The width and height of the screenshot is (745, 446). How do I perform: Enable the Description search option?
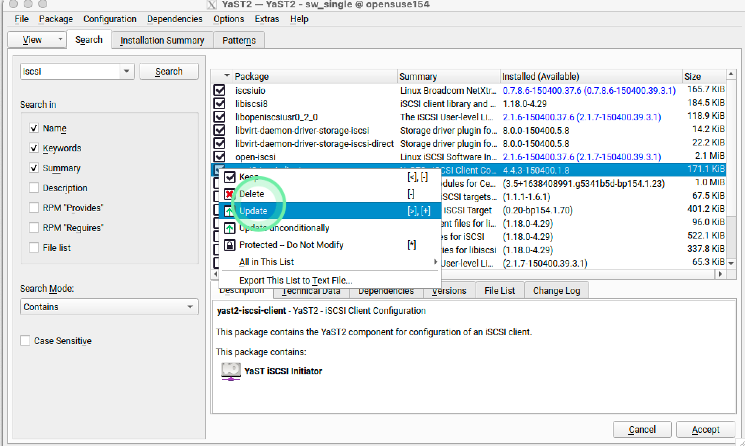(x=34, y=188)
